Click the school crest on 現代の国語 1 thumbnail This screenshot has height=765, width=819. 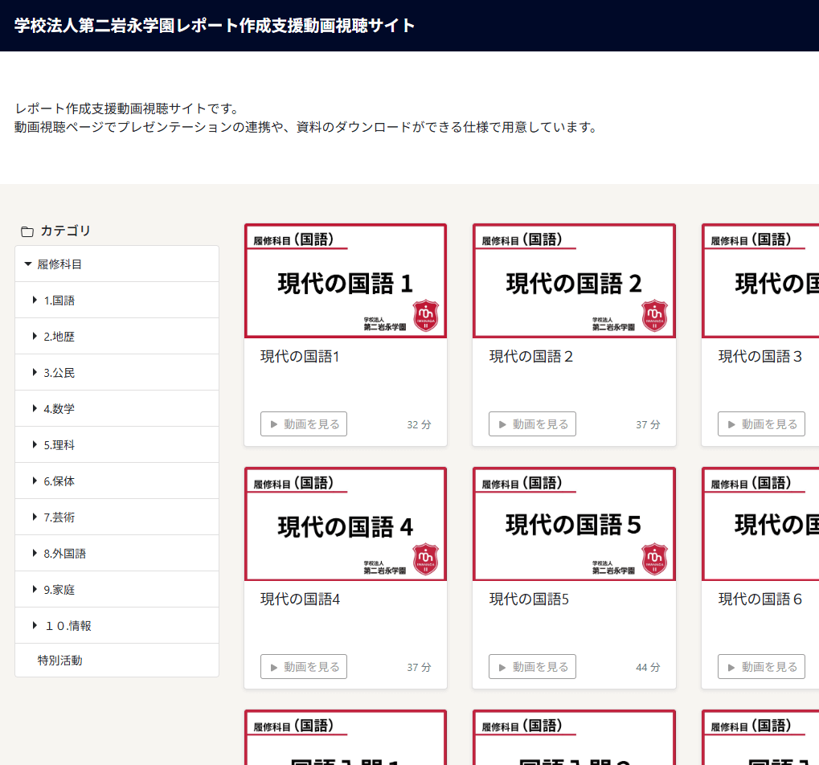click(x=426, y=316)
